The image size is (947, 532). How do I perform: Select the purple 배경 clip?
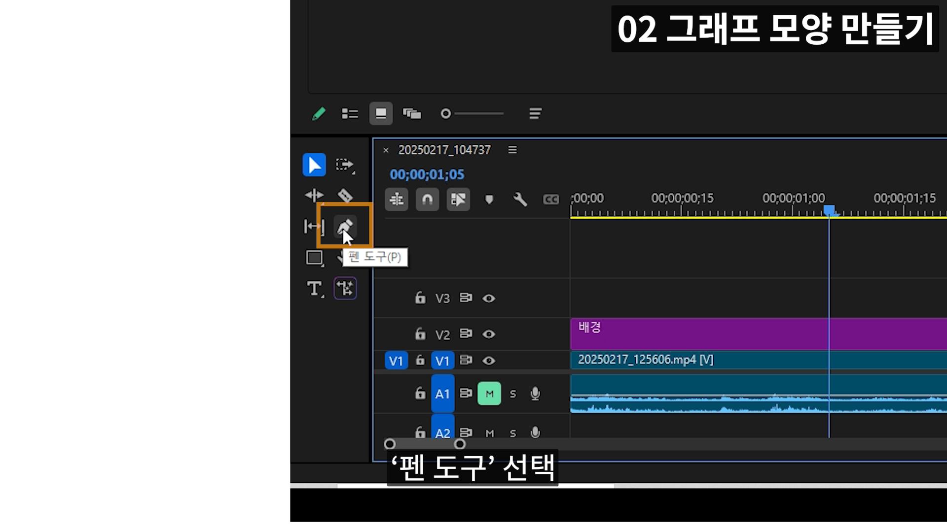click(x=691, y=335)
